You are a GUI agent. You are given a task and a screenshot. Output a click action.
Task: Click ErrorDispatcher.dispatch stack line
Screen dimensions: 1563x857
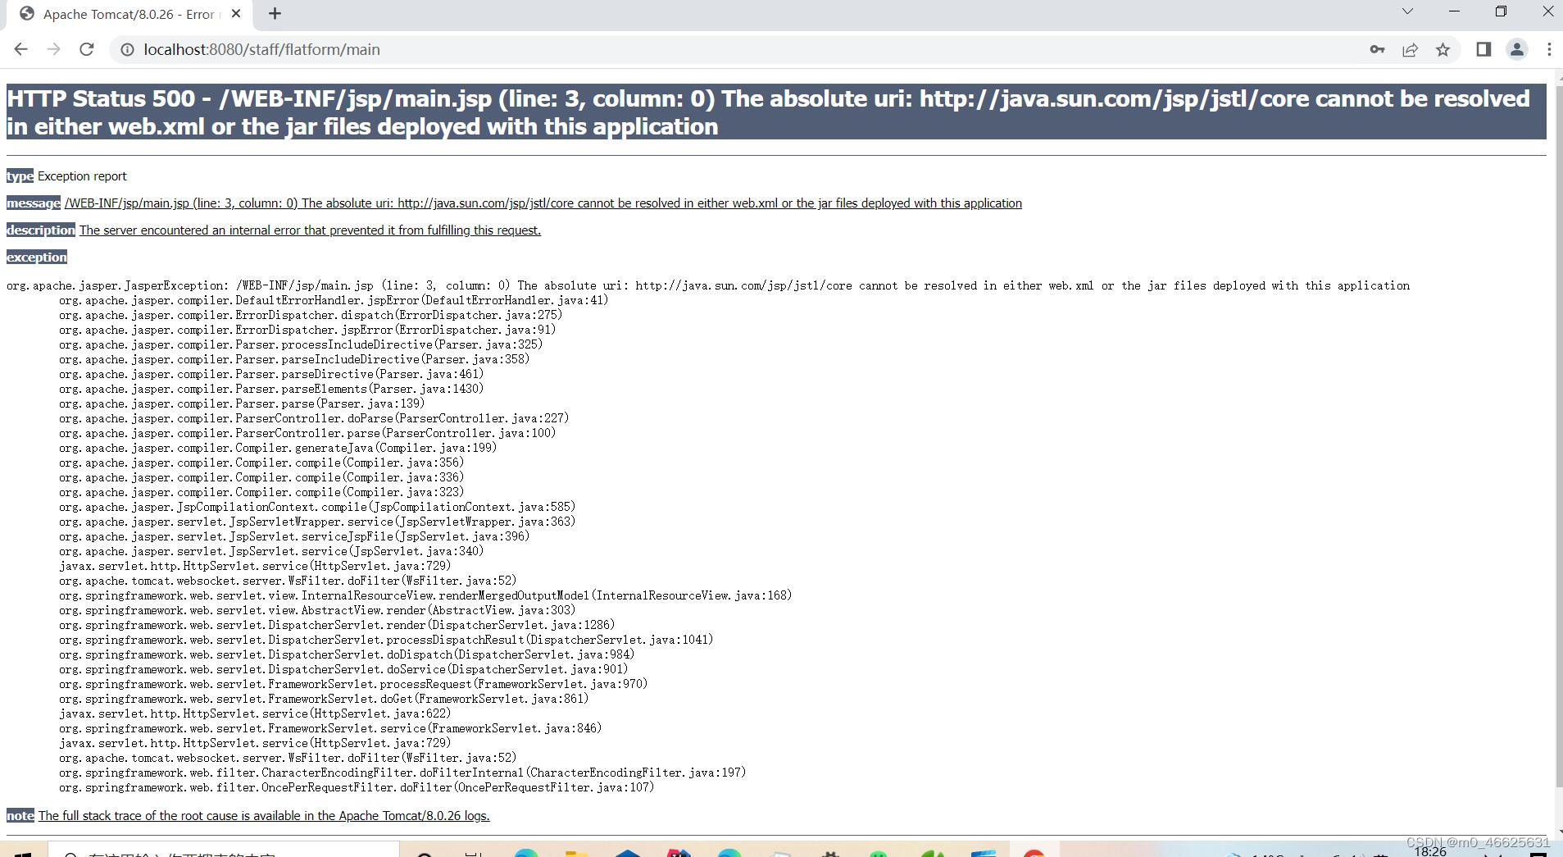pos(311,315)
